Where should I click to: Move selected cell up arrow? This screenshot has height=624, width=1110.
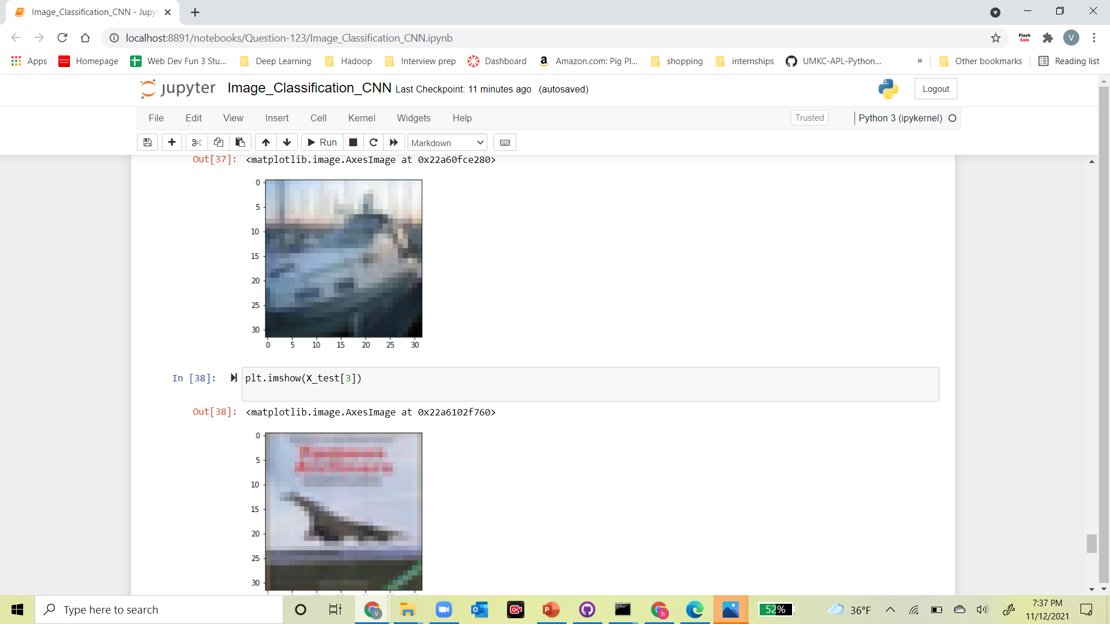click(265, 143)
